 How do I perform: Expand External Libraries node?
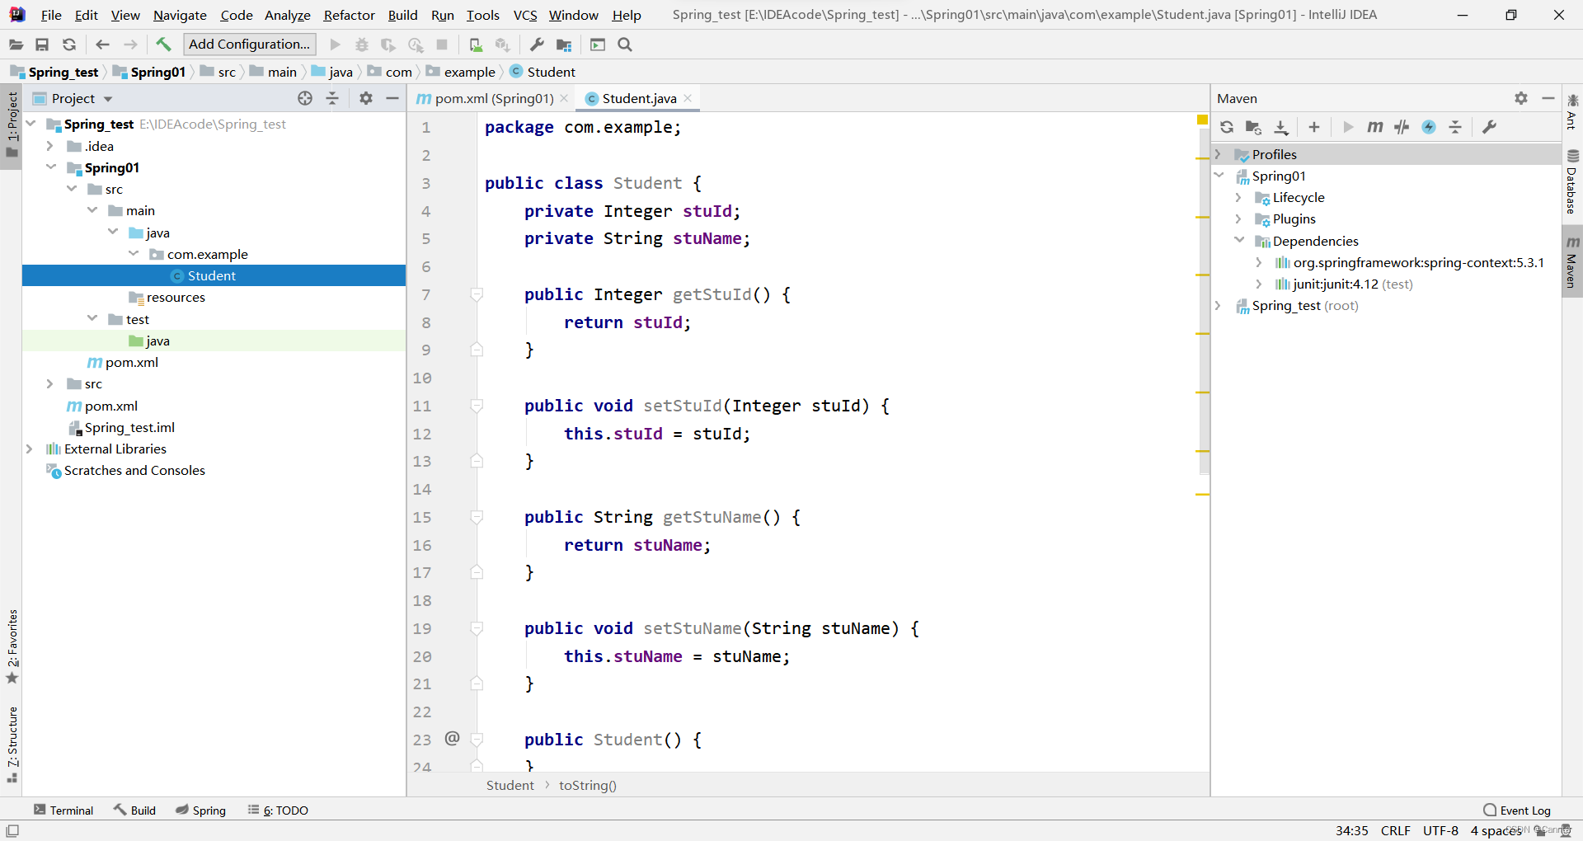30,449
